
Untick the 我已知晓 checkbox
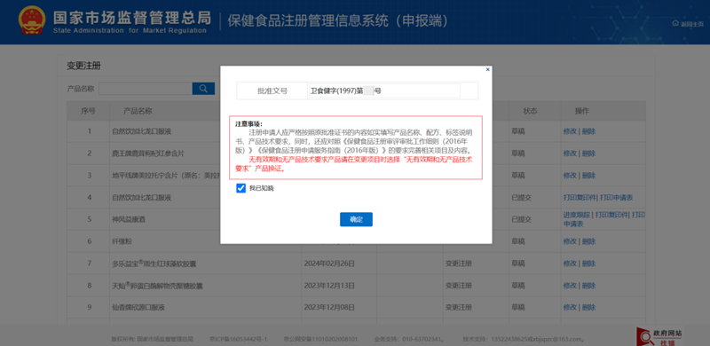(241, 188)
